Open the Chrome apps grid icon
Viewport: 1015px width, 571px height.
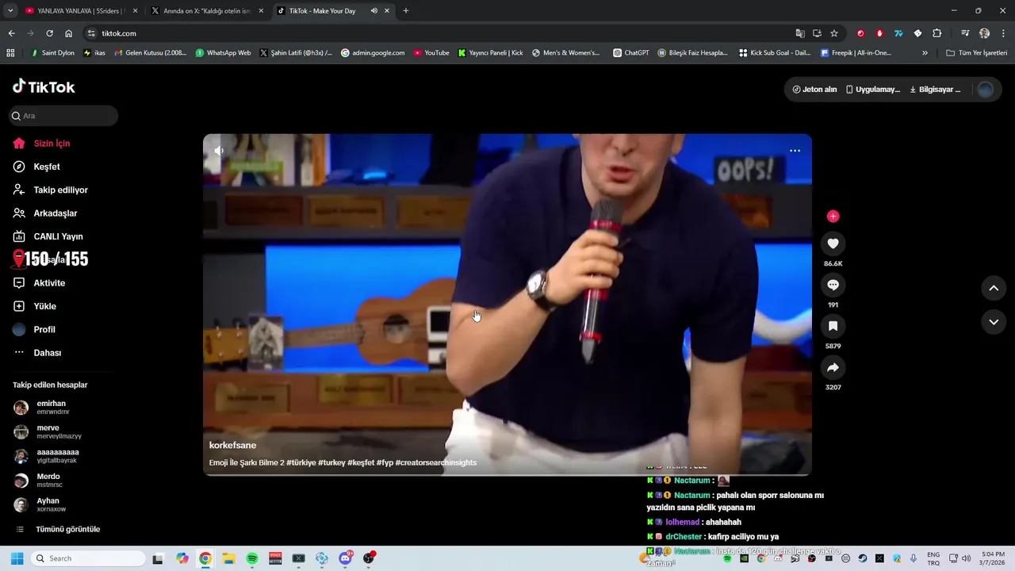tap(10, 53)
